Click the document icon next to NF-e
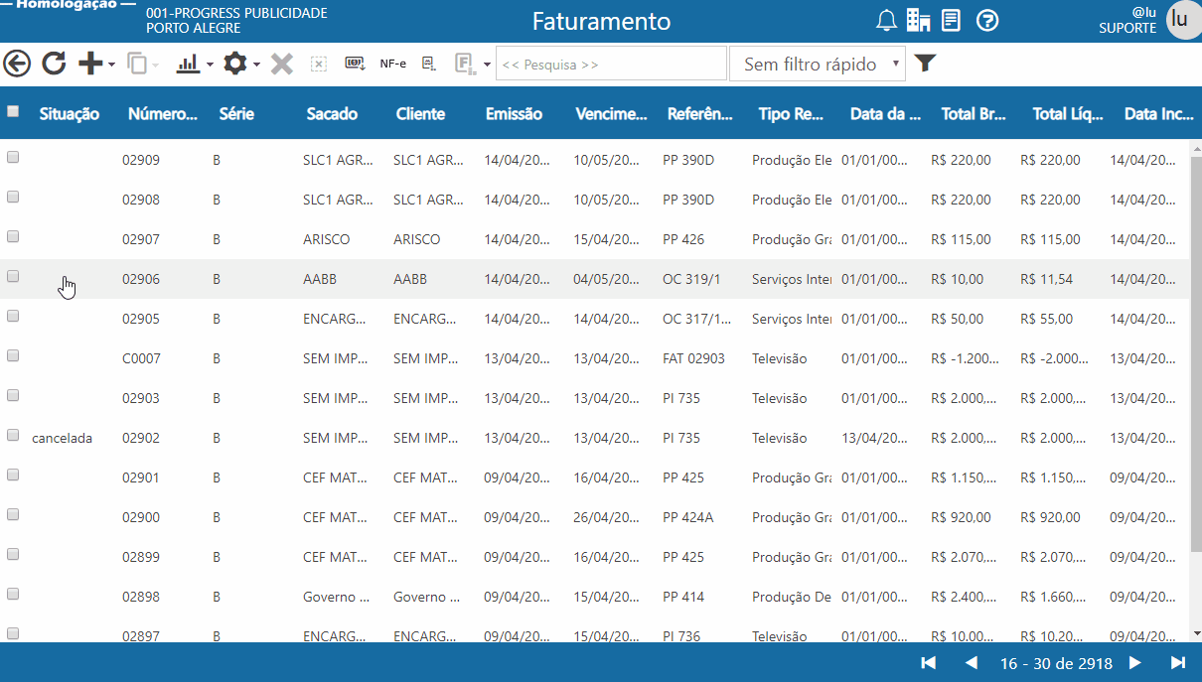The image size is (1202, 682). point(429,64)
